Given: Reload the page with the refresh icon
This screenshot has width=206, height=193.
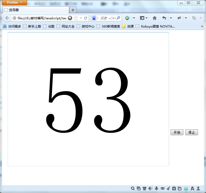Looking at the screenshot, I should [x=85, y=18].
